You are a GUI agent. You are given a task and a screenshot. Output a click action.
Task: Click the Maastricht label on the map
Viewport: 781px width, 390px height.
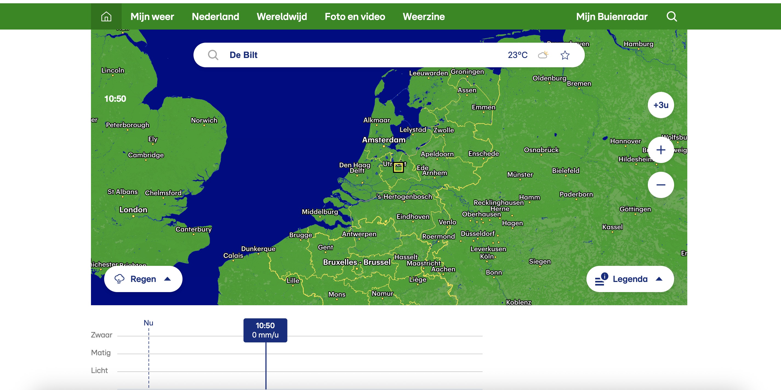(x=423, y=263)
